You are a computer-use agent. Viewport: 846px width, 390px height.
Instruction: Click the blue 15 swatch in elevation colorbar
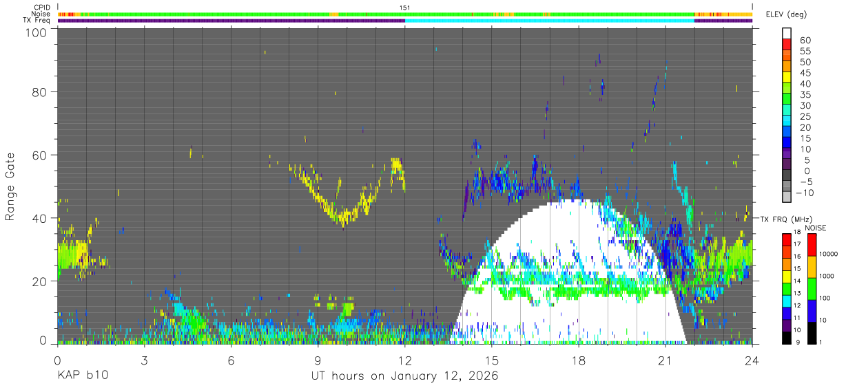[x=787, y=141]
